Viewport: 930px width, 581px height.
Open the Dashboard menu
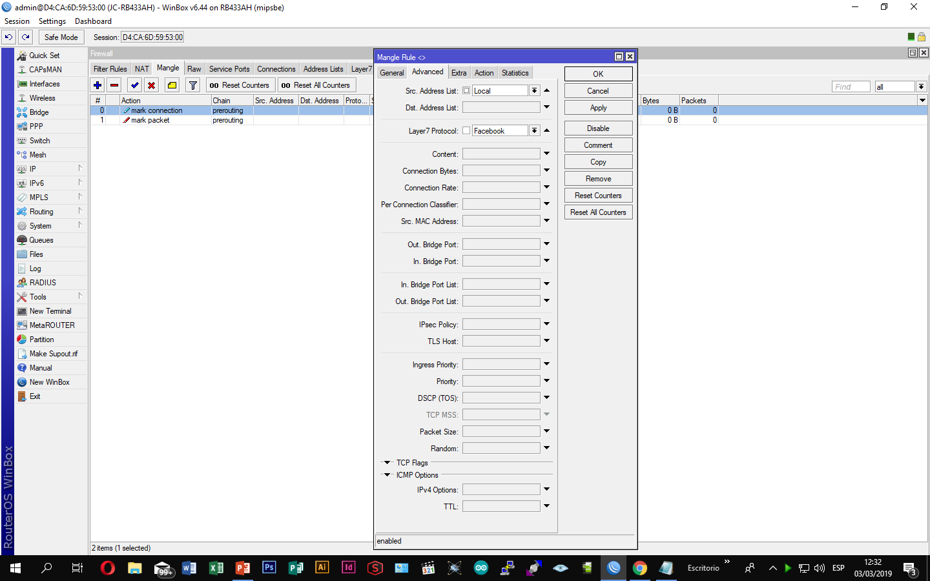[x=93, y=21]
